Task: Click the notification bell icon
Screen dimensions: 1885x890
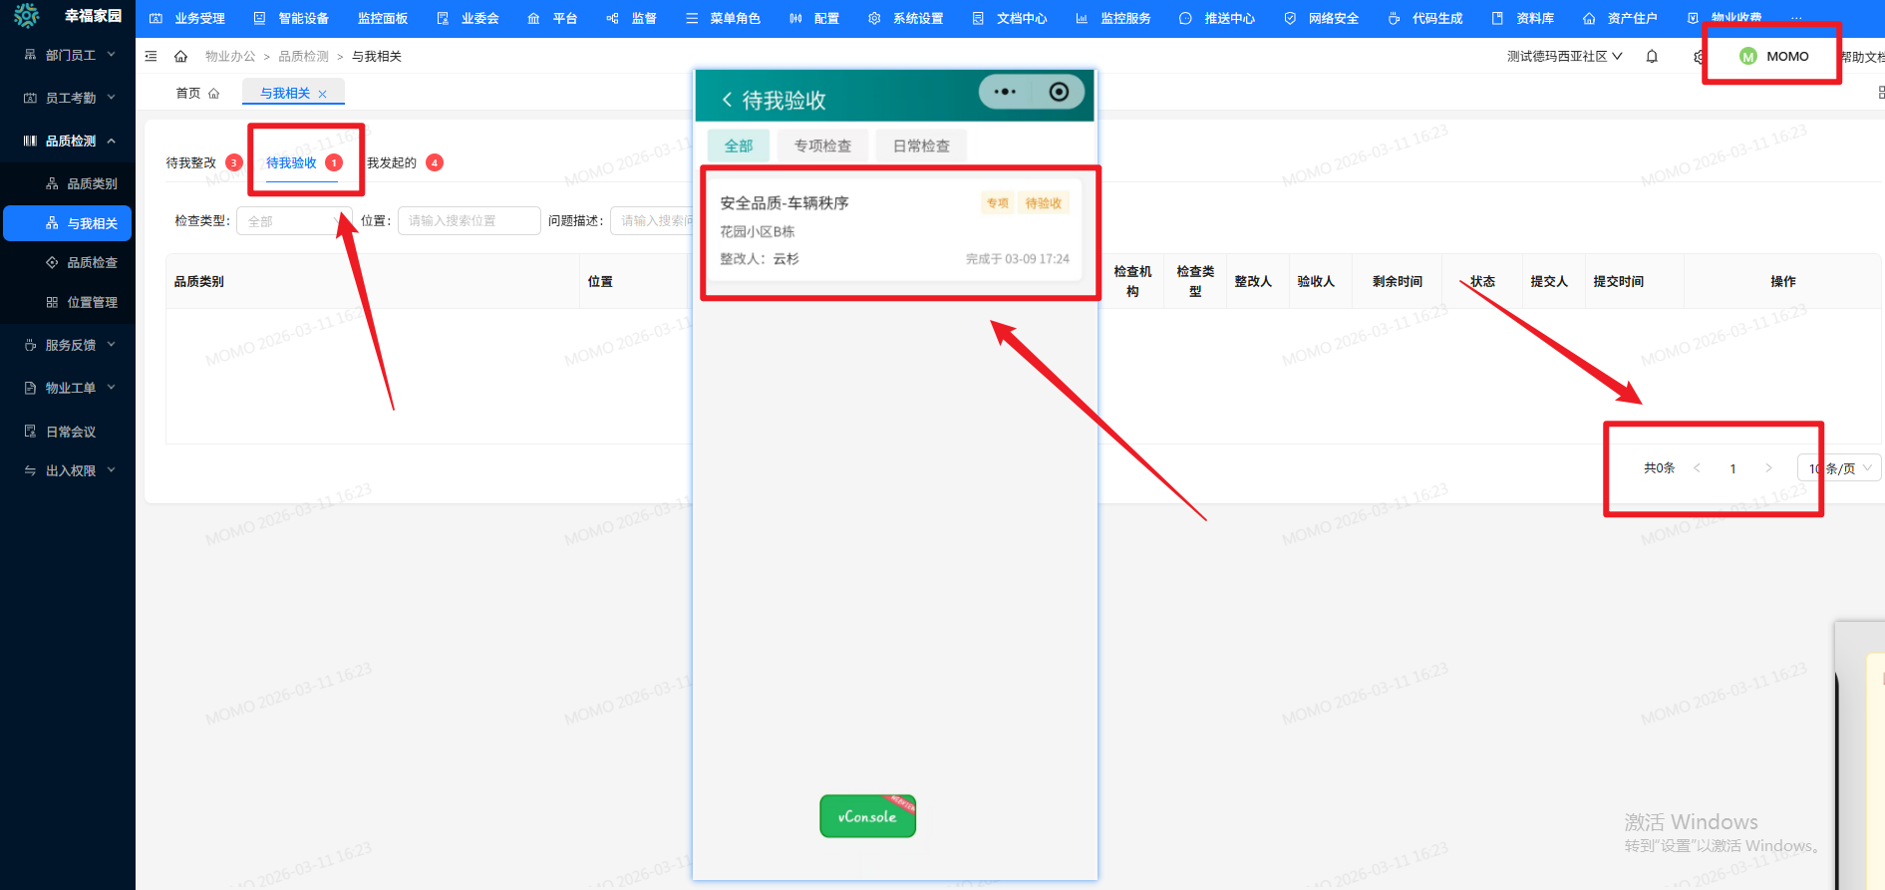Action: (1652, 57)
